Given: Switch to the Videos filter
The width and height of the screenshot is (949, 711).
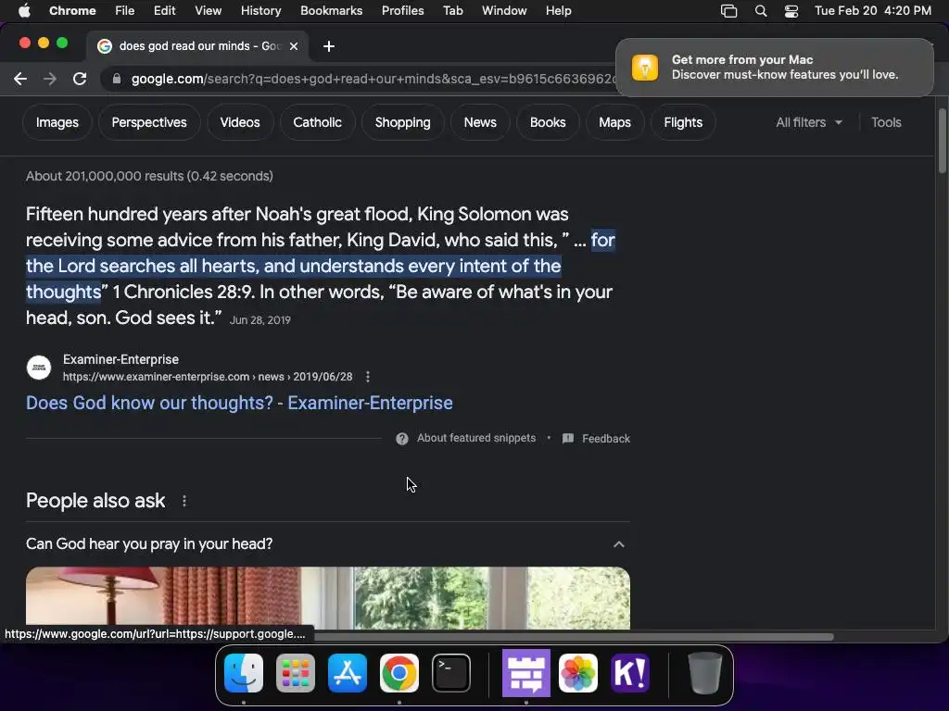Looking at the screenshot, I should (240, 122).
